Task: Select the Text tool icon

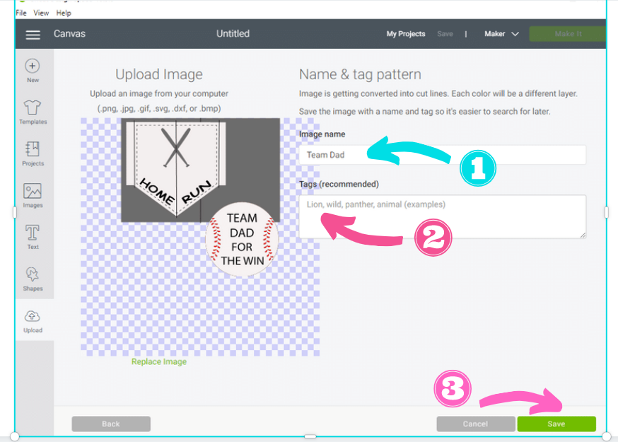Action: pos(33,233)
